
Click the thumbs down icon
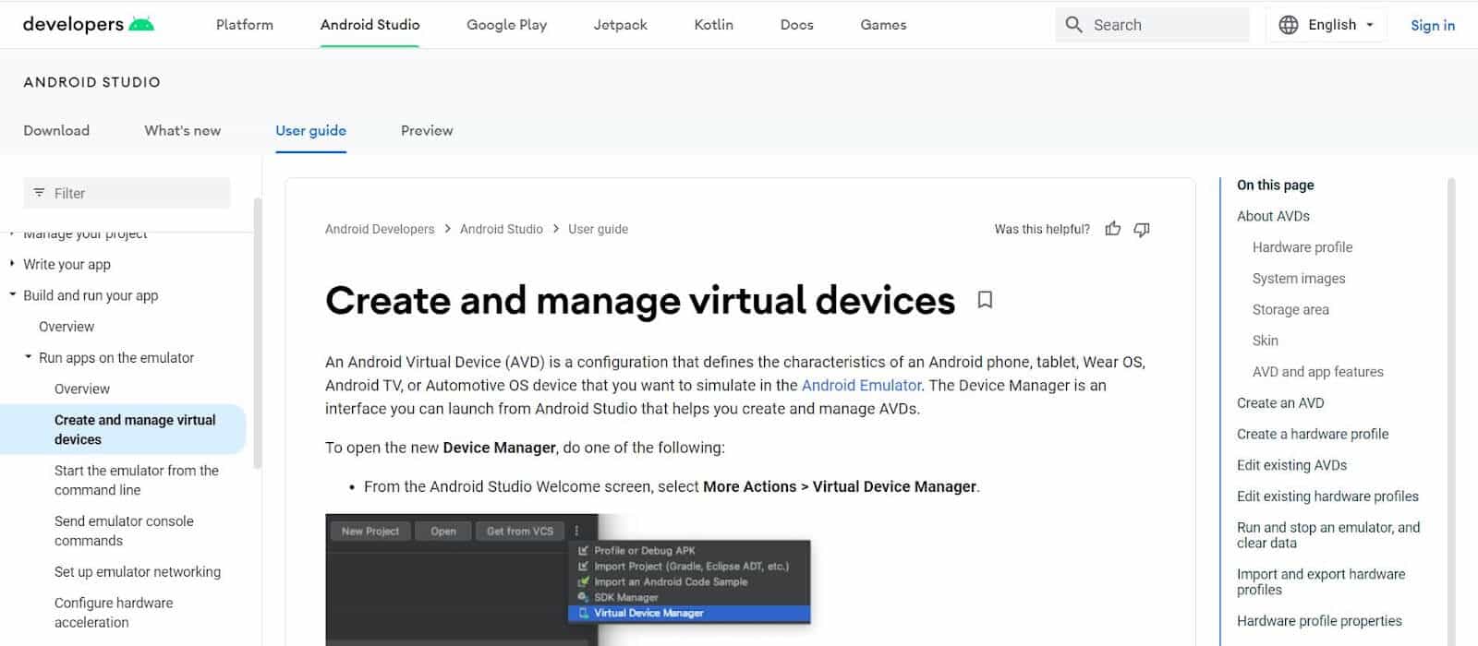click(x=1142, y=229)
